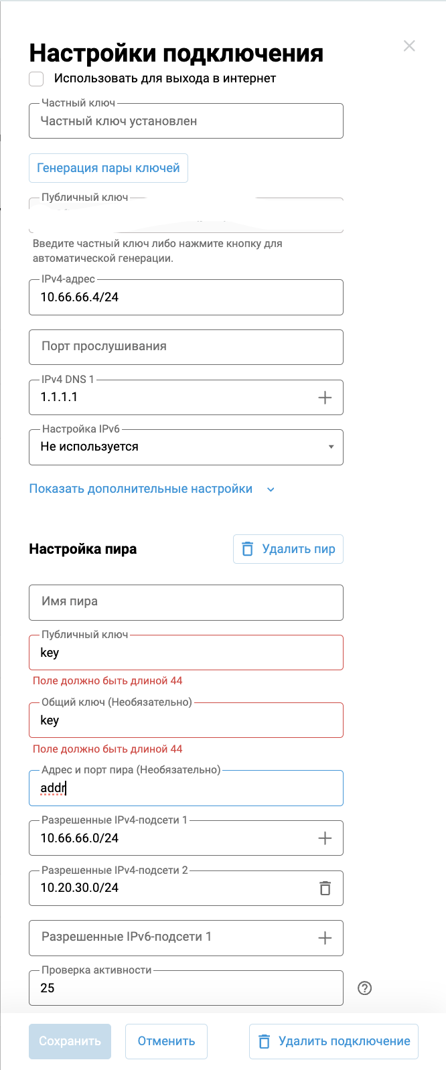The image size is (446, 1070).
Task: Click the Удалить подключение button
Action: point(333,1041)
